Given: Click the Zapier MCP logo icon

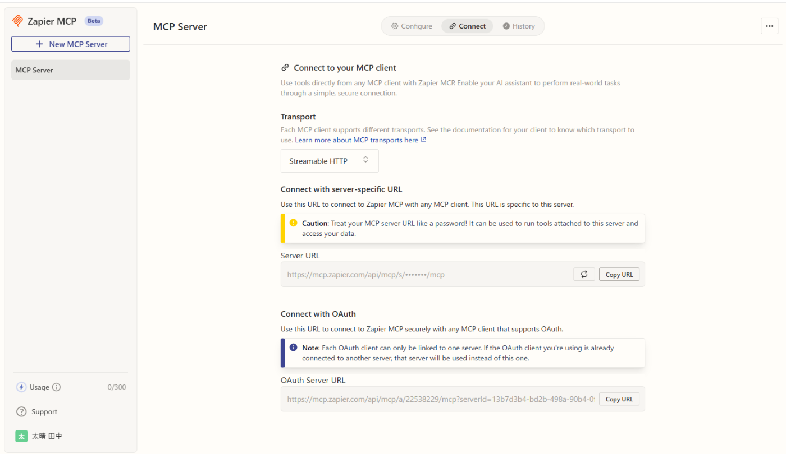Looking at the screenshot, I should [17, 21].
